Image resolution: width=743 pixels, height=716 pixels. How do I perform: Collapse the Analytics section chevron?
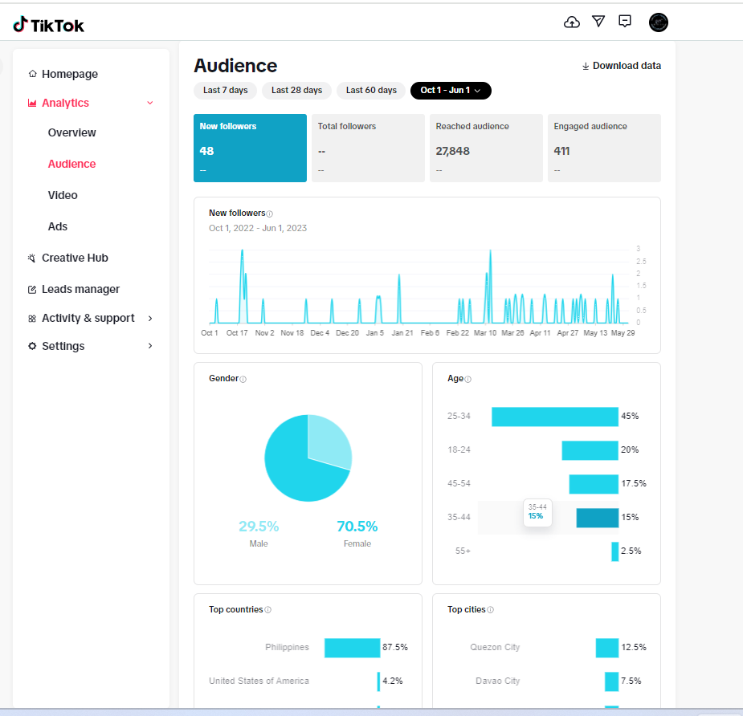(150, 104)
